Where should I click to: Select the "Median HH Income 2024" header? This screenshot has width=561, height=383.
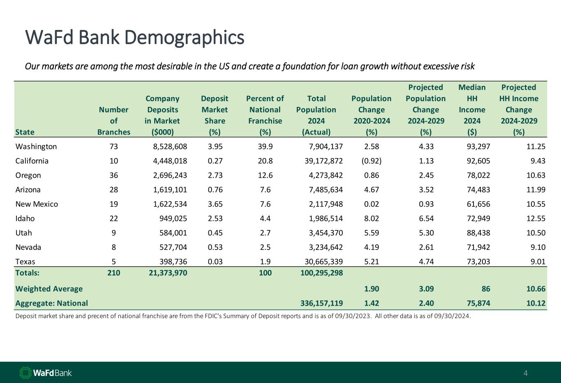coord(472,110)
